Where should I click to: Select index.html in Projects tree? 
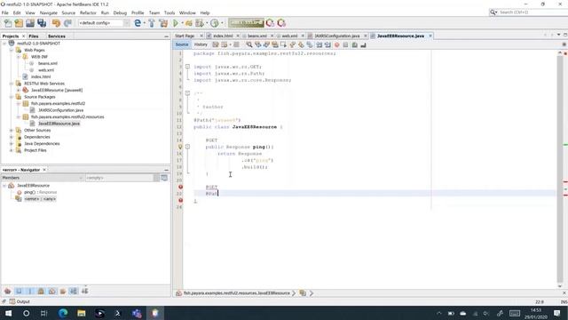pyautogui.click(x=41, y=77)
